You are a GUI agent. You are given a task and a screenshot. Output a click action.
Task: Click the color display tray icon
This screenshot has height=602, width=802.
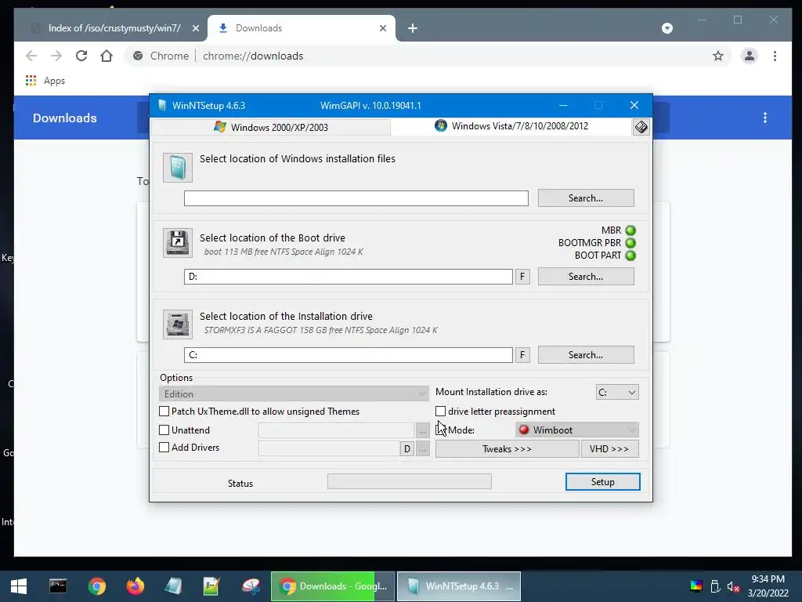pyautogui.click(x=695, y=586)
